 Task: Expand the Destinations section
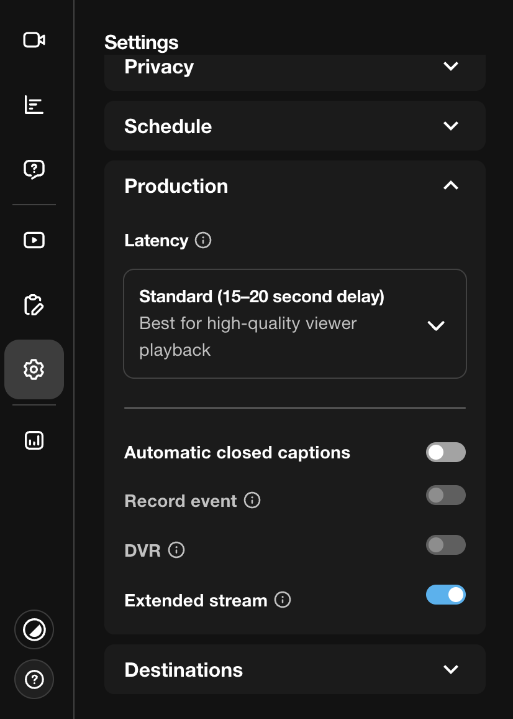point(295,669)
